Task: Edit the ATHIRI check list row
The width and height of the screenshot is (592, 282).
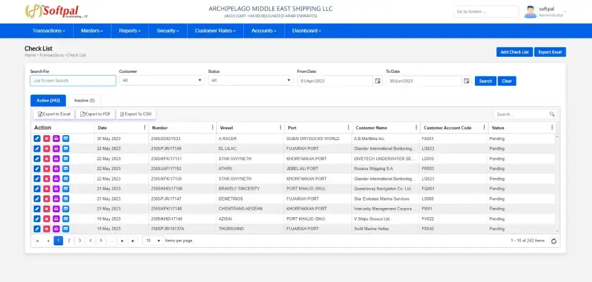Action: pos(37,168)
